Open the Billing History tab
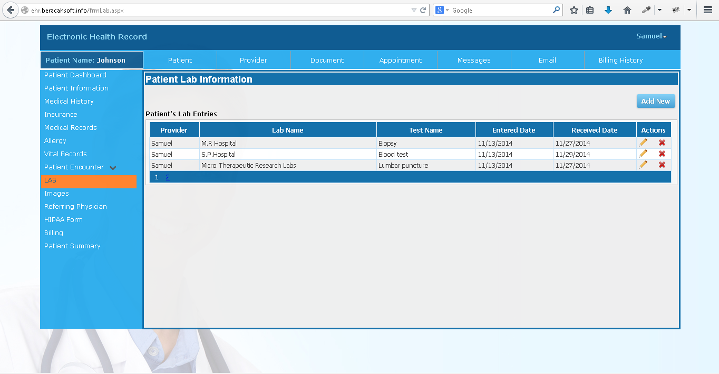The image size is (719, 374). tap(621, 60)
